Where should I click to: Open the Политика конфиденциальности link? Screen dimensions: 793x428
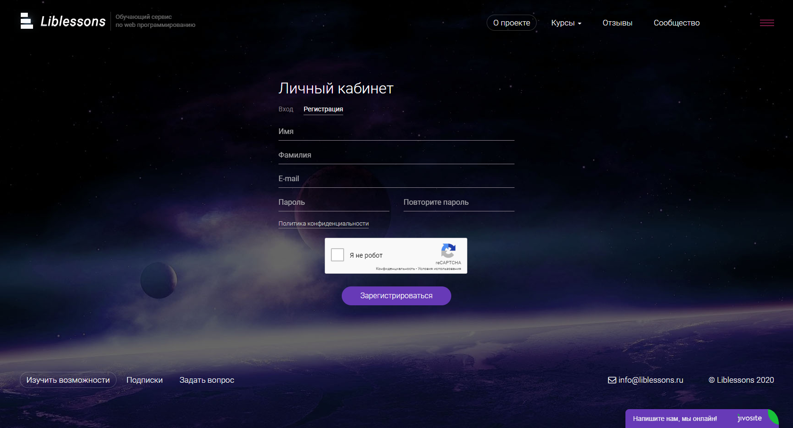click(x=324, y=224)
